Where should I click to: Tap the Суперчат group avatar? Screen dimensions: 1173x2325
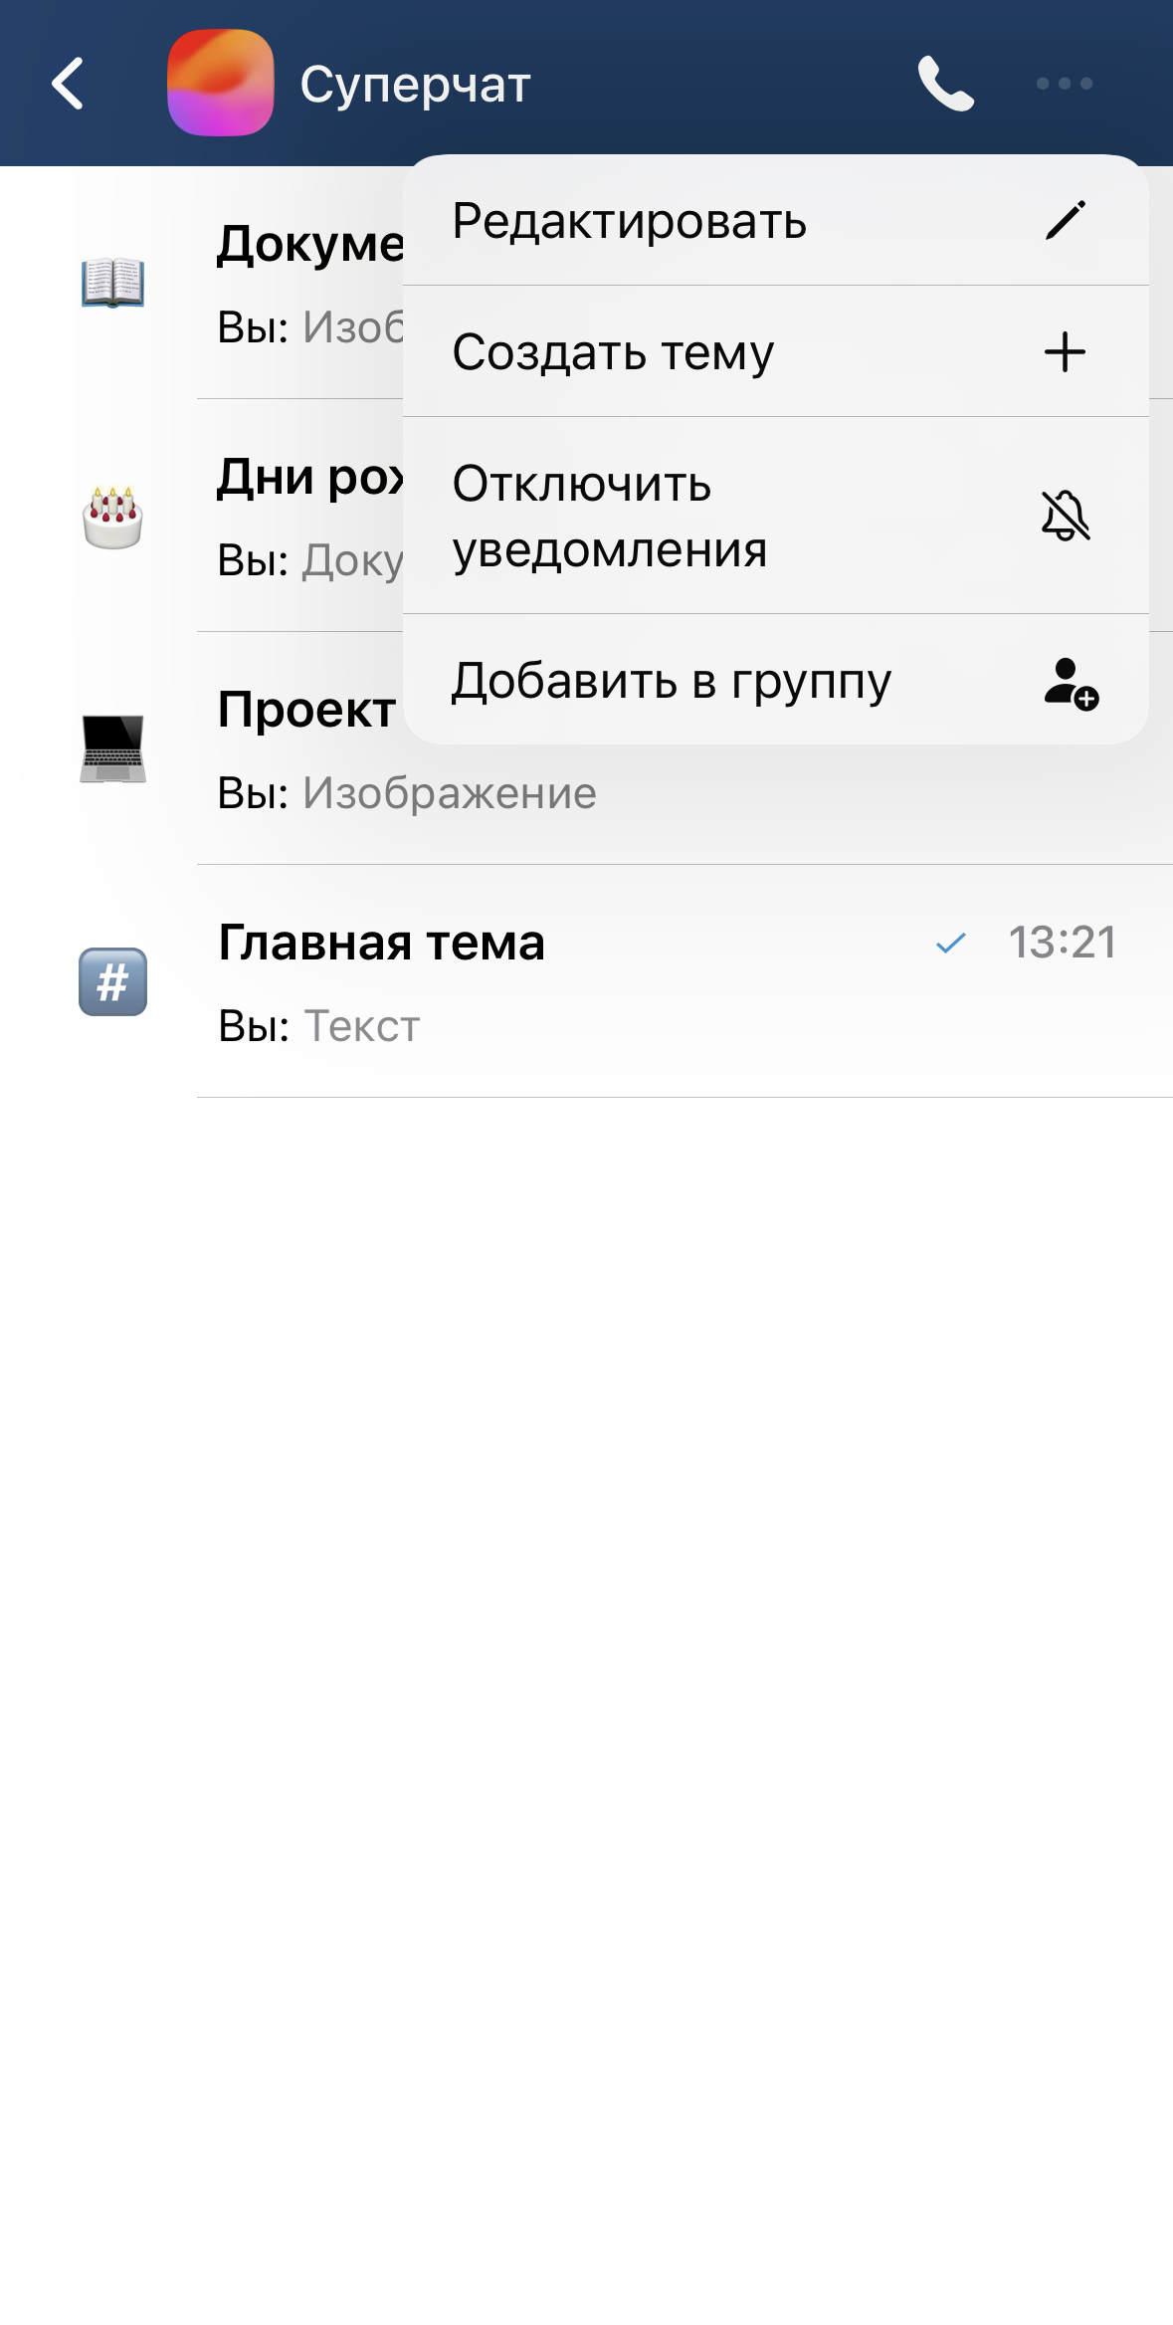(220, 84)
